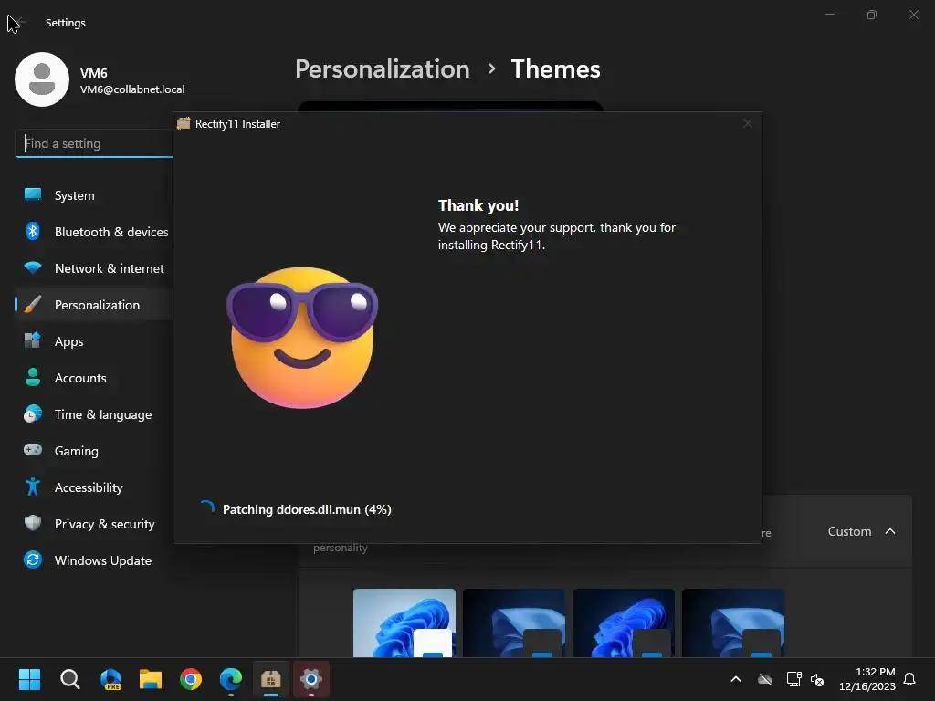The width and height of the screenshot is (935, 701).
Task: Click the Personalization paintbrush icon
Action: click(33, 304)
